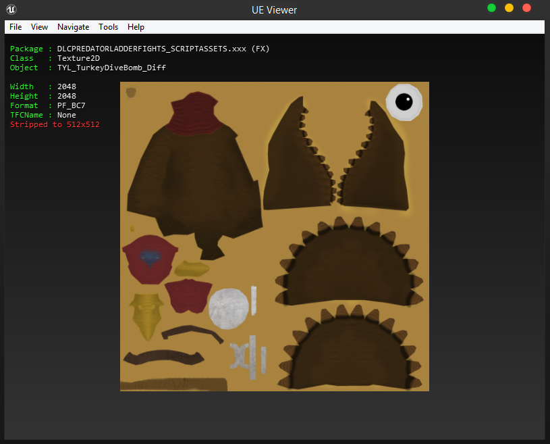550x444 pixels.
Task: Click the red turkey head texture piece
Action: [150, 259]
